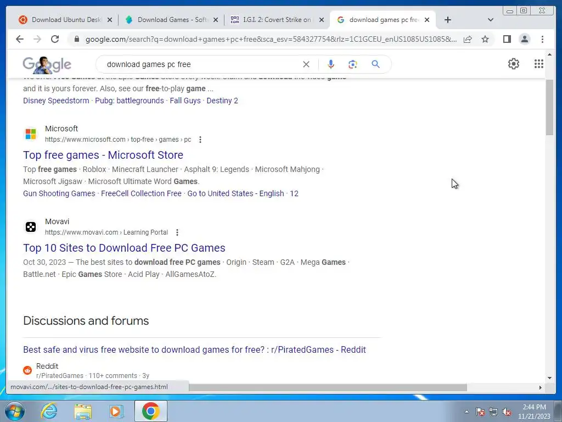The image size is (562, 422).
Task: Switch to Download Ubuntu Desktop tab
Action: (x=61, y=20)
